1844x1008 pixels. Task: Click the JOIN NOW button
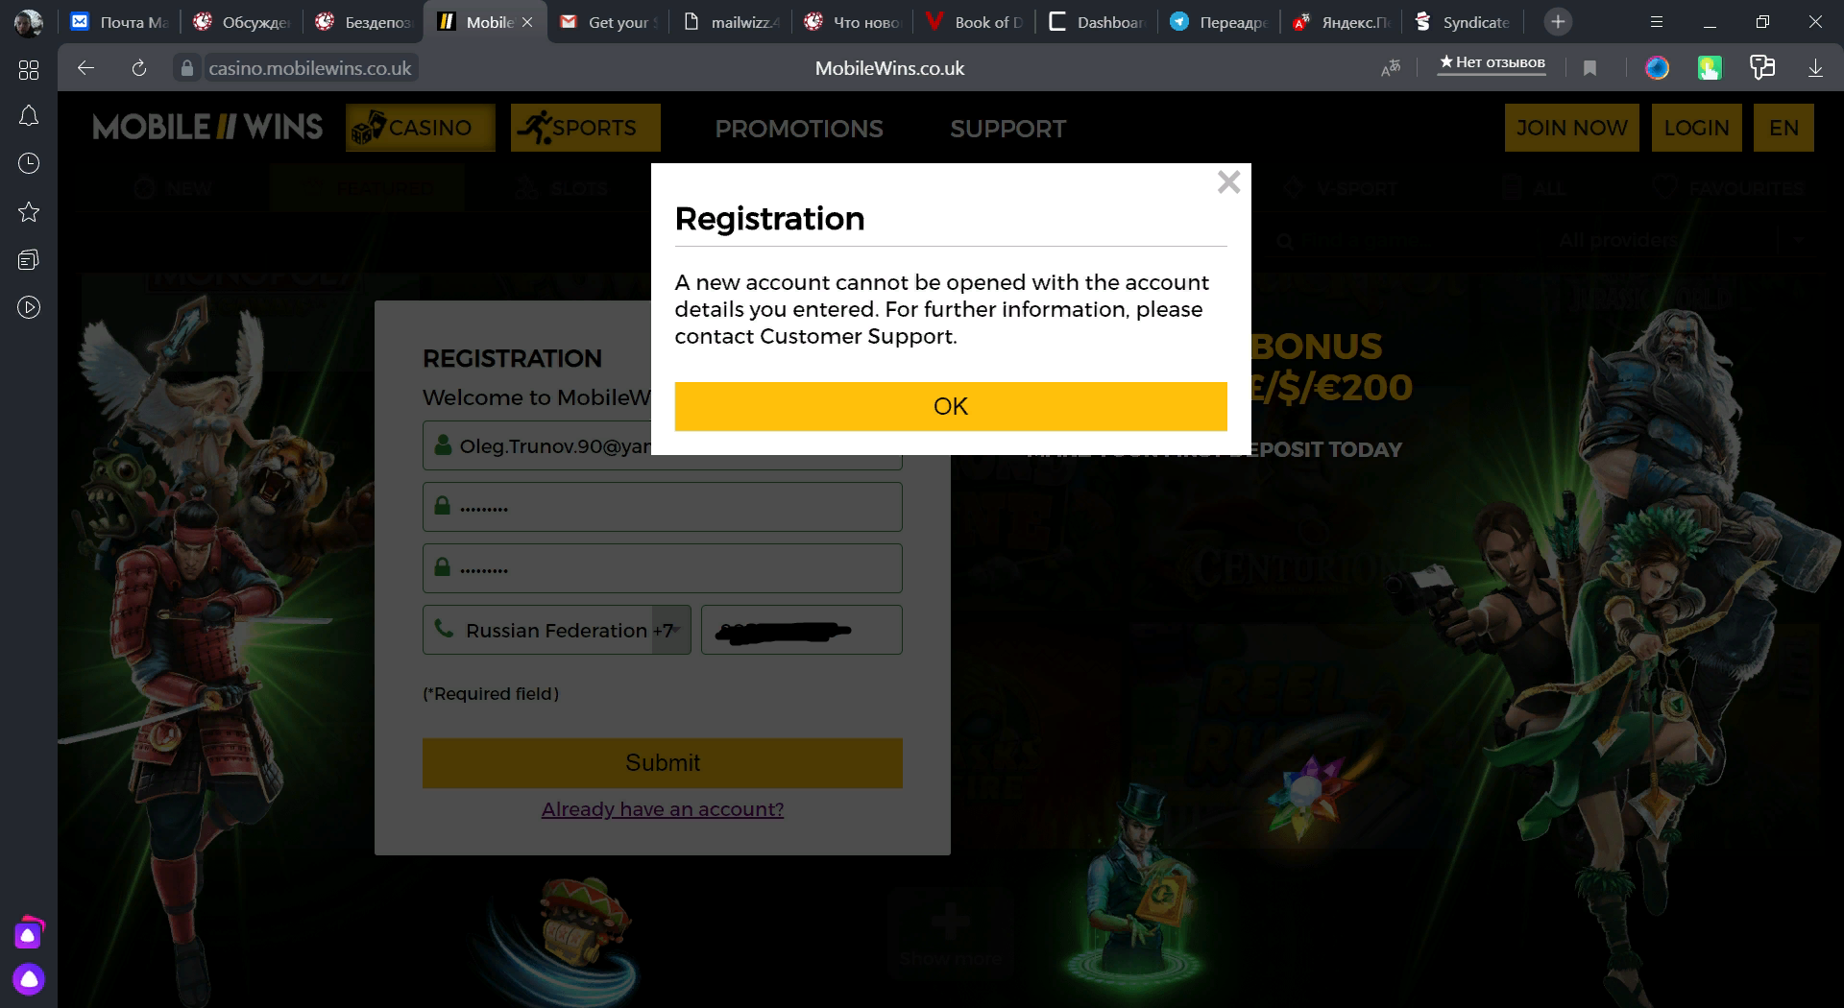click(x=1571, y=128)
